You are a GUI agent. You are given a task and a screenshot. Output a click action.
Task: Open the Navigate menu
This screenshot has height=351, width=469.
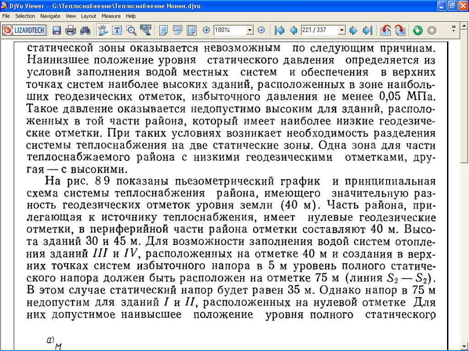click(x=50, y=16)
